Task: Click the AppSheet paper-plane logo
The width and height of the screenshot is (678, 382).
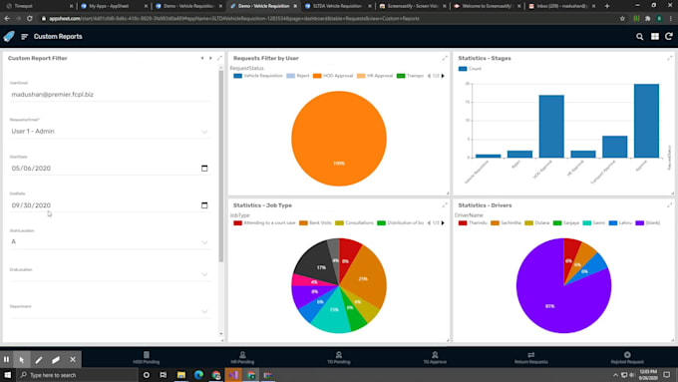Action: tap(9, 36)
